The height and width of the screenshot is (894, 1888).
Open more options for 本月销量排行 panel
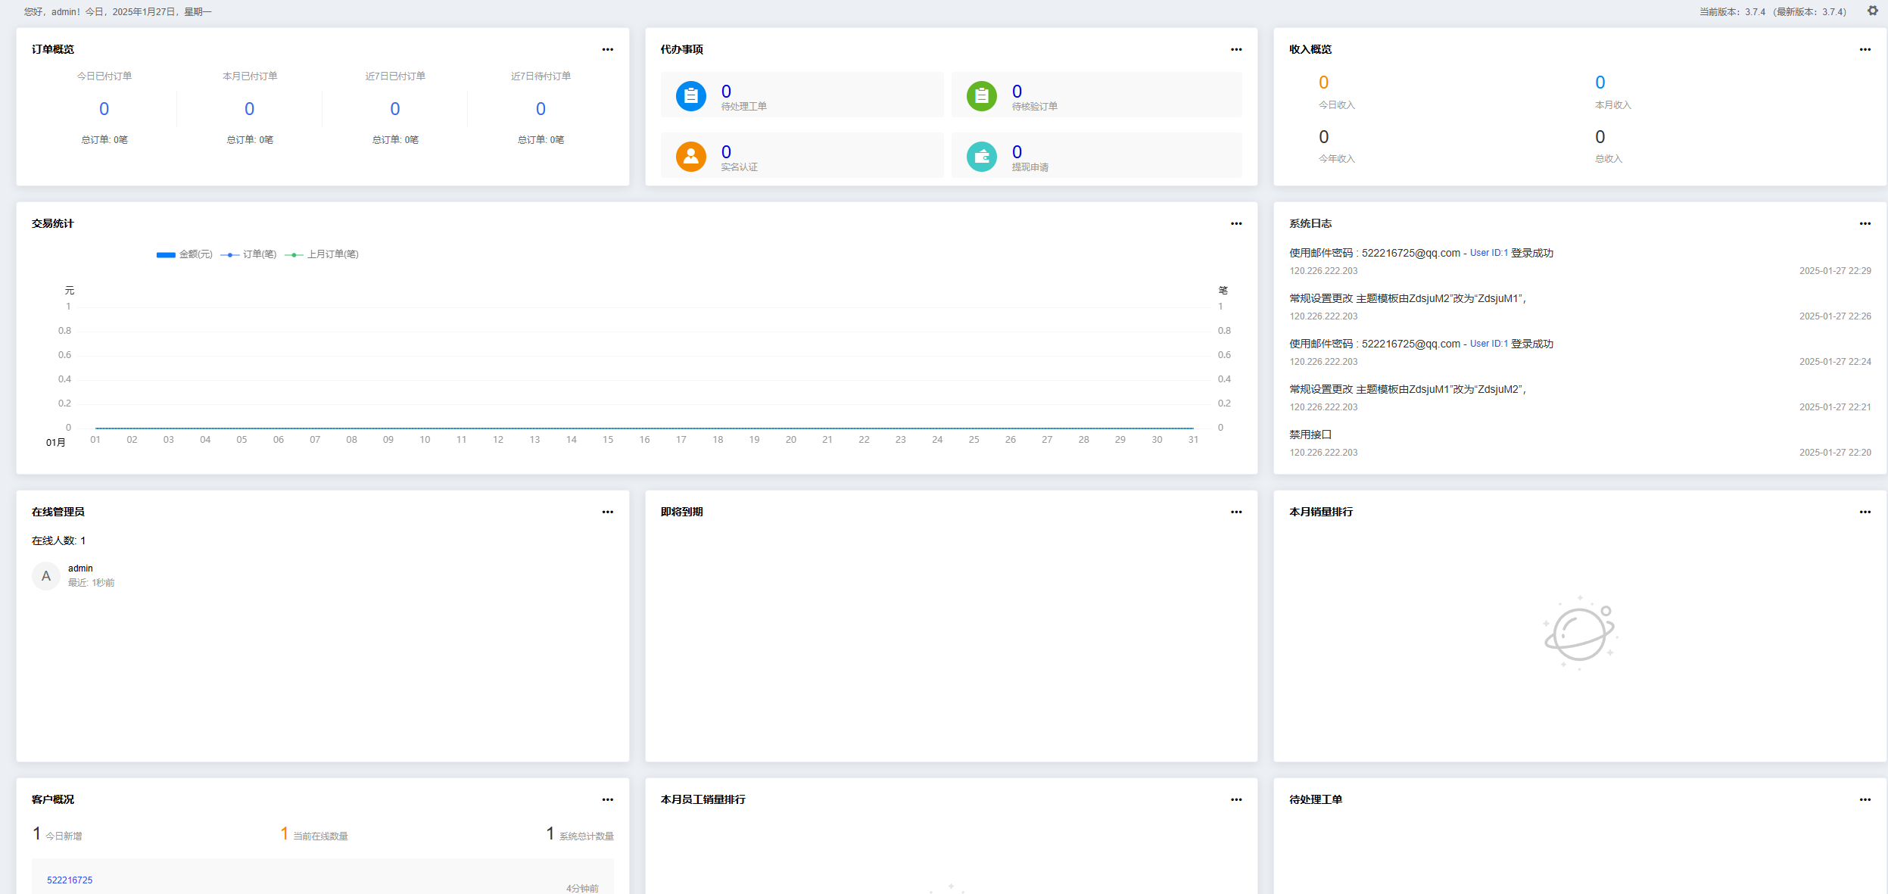[1865, 512]
